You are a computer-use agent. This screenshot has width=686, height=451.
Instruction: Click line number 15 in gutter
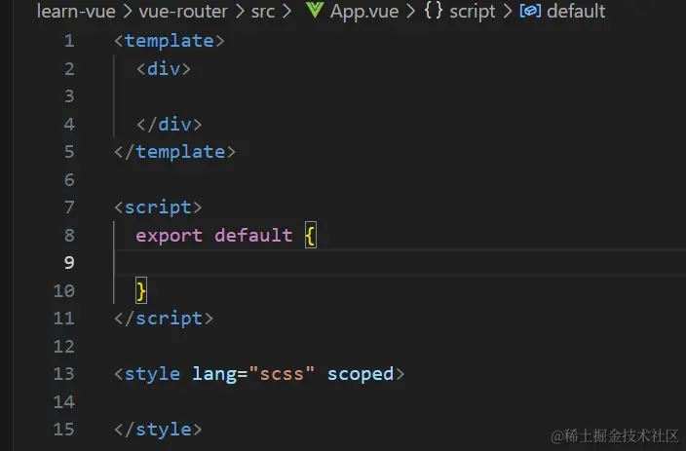[x=64, y=430]
